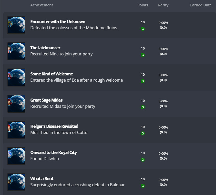Click the Helgar's Disease Revisited rarity percentage
This screenshot has height=195, width=216.
point(163,128)
